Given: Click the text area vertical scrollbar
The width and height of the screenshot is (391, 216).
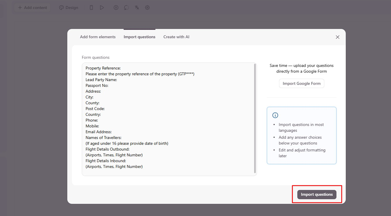Looking at the screenshot, I should click(255, 119).
